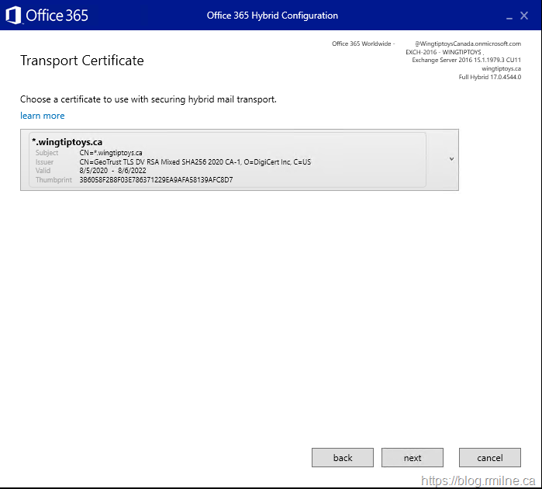This screenshot has height=489, width=542.
Task: Minimize the Hybrid Configuration window
Action: tap(509, 16)
